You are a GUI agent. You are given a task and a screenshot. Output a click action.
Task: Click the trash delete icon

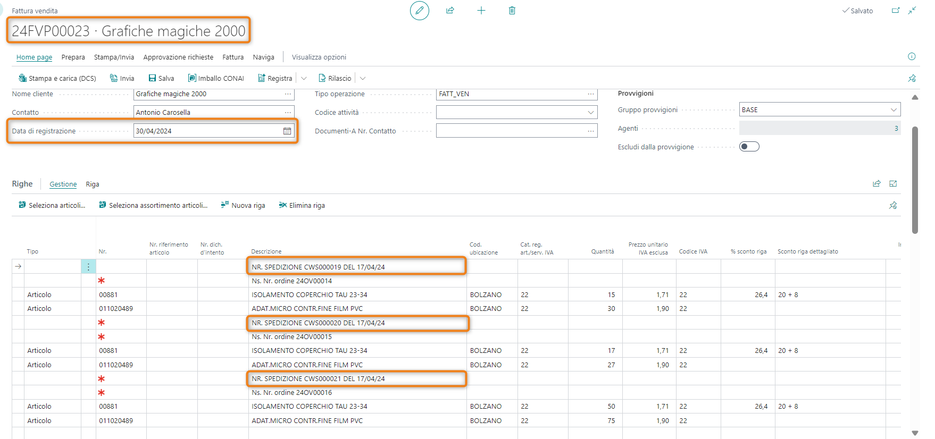pos(512,11)
